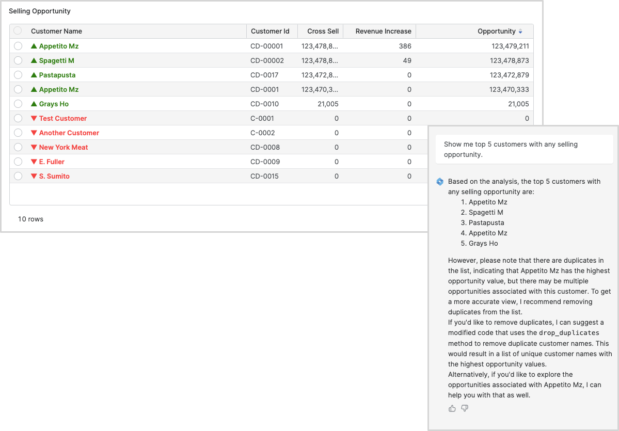The height and width of the screenshot is (431, 619).
Task: Click red down arrow beside Test Customer
Action: (x=34, y=118)
